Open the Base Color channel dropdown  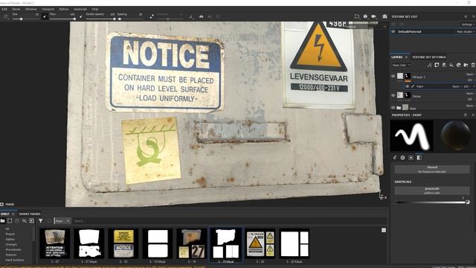click(401, 65)
